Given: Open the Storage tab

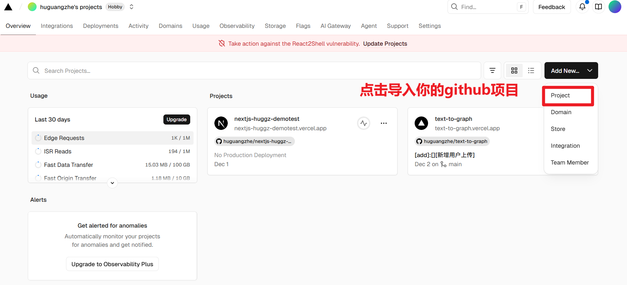Looking at the screenshot, I should coord(275,26).
